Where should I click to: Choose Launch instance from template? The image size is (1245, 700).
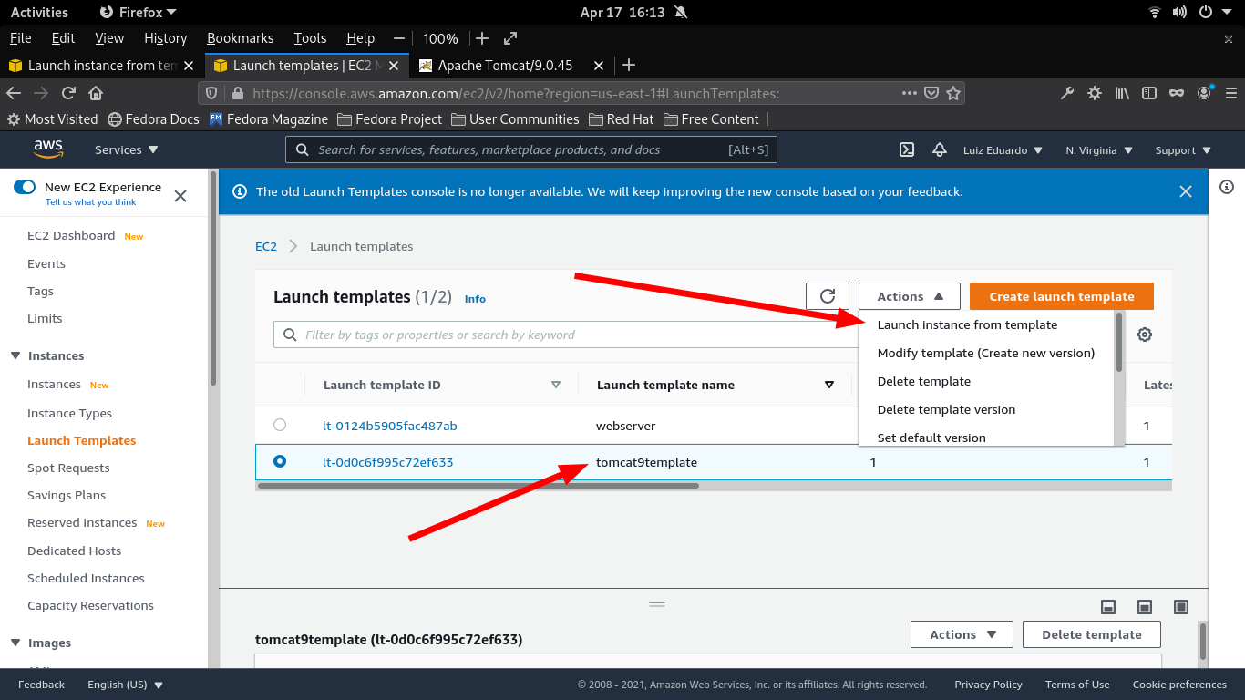coord(967,324)
